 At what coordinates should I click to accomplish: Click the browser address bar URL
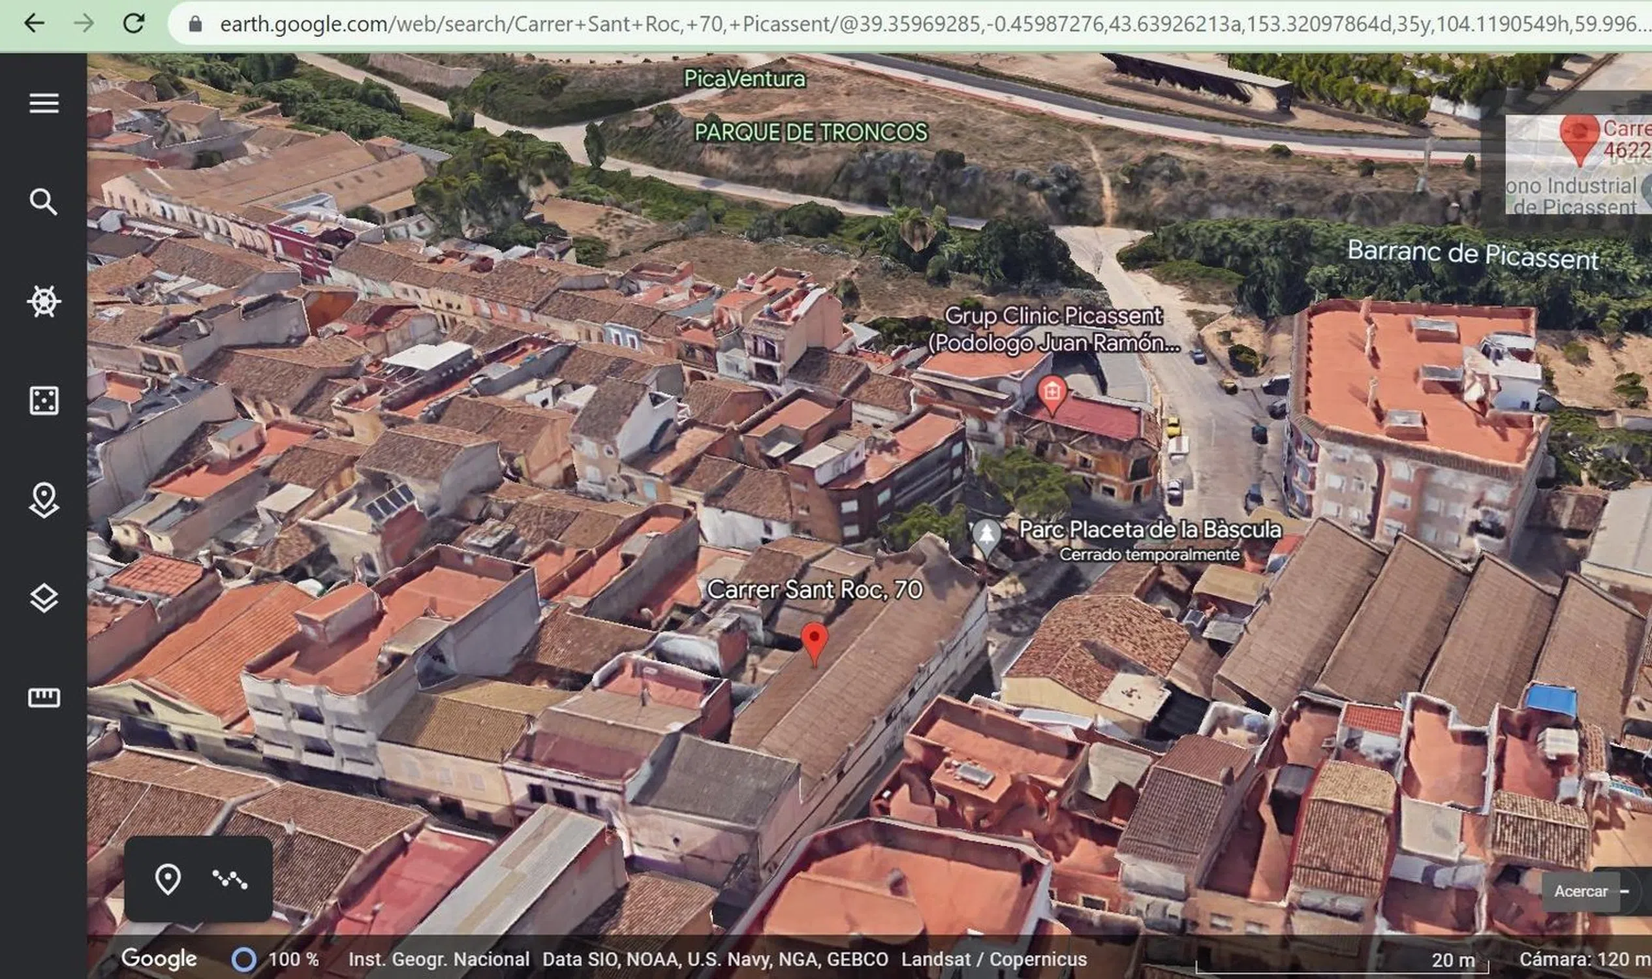[x=924, y=24]
